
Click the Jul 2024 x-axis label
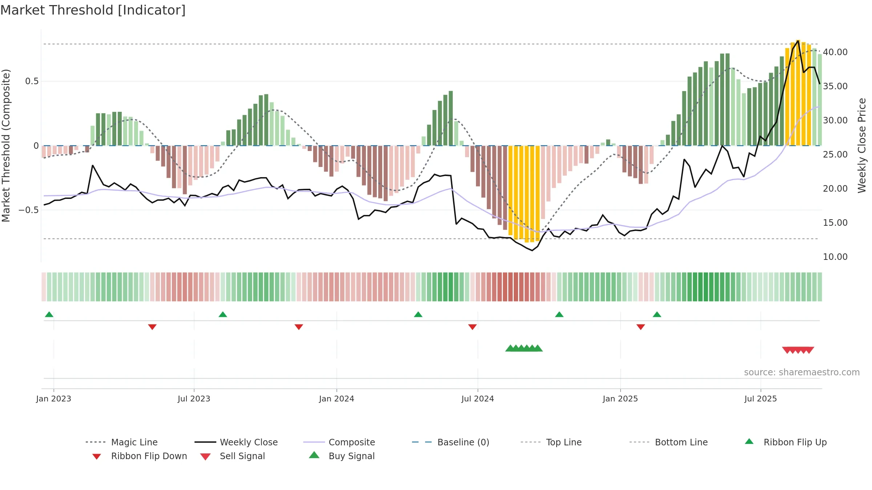coord(478,399)
